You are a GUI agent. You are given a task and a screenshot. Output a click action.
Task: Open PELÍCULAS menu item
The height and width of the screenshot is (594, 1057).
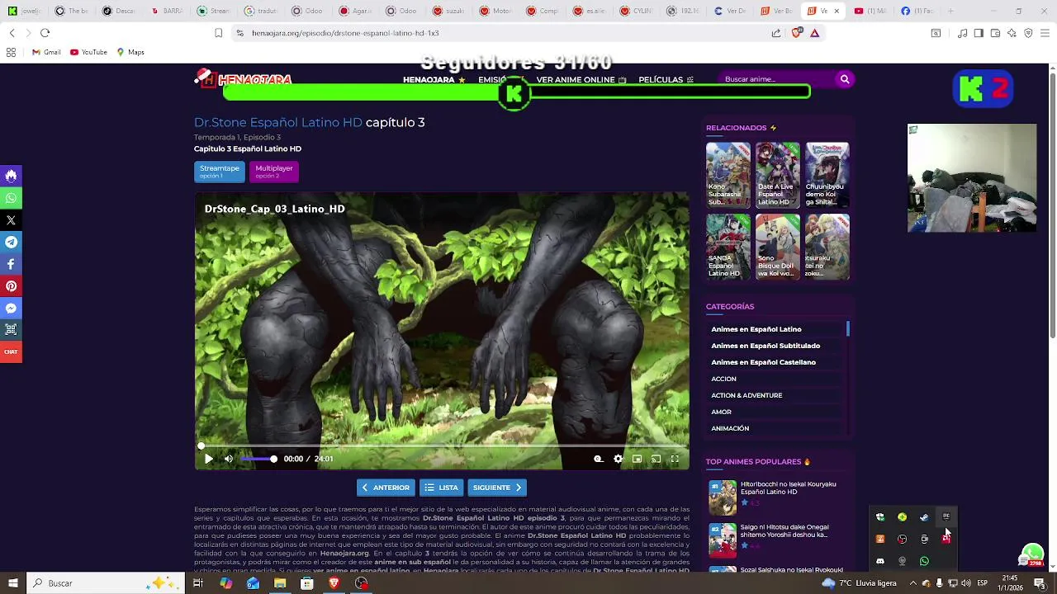point(666,79)
